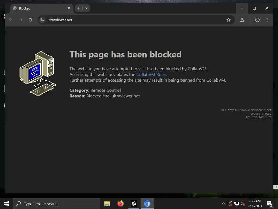Switch to the Chromium taskbar button
This screenshot has height=209, width=278.
click(x=147, y=204)
